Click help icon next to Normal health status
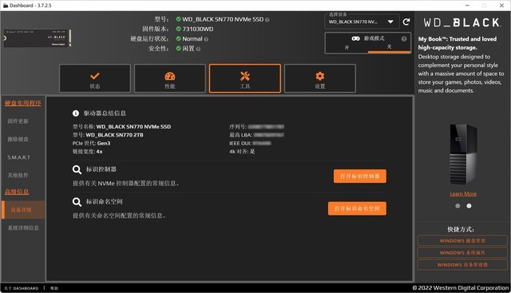This screenshot has height=293, width=511. point(206,39)
